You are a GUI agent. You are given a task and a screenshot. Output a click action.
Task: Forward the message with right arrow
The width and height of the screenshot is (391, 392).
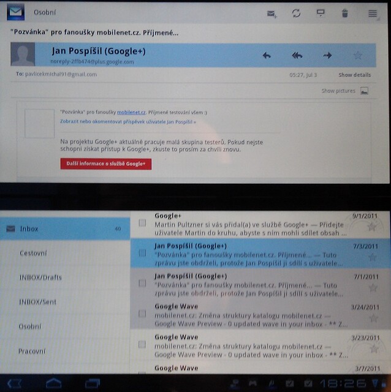[x=327, y=55]
